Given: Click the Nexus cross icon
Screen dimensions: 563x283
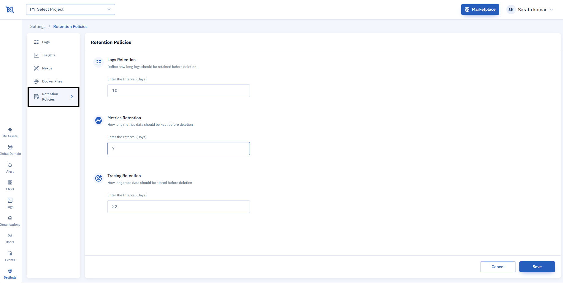Looking at the screenshot, I should click(36, 68).
